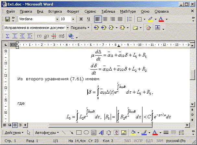
Task: Enable justified text alignment
Action: tap(120, 19)
